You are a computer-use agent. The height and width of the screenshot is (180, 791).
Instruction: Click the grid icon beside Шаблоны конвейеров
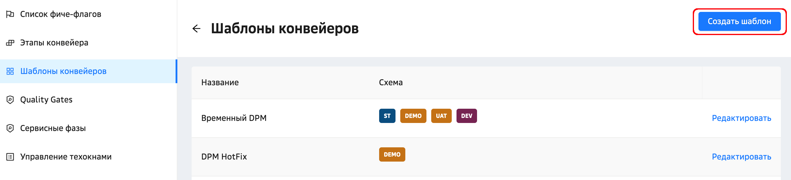(x=10, y=71)
